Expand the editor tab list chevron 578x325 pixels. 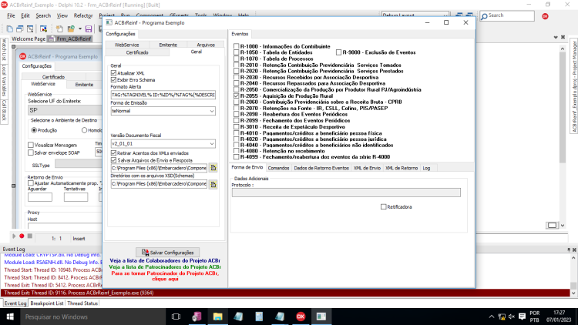556,37
